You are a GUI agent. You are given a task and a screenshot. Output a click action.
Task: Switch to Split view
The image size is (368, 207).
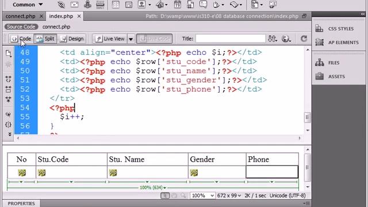[45, 39]
